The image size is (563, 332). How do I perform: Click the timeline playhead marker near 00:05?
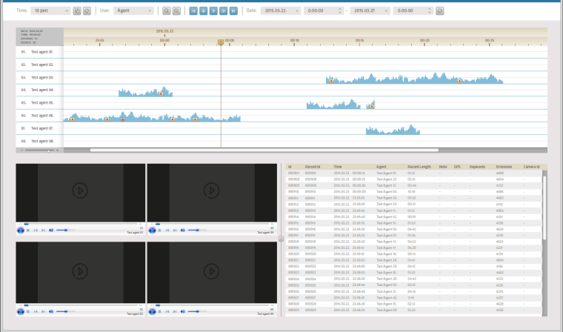pos(221,42)
